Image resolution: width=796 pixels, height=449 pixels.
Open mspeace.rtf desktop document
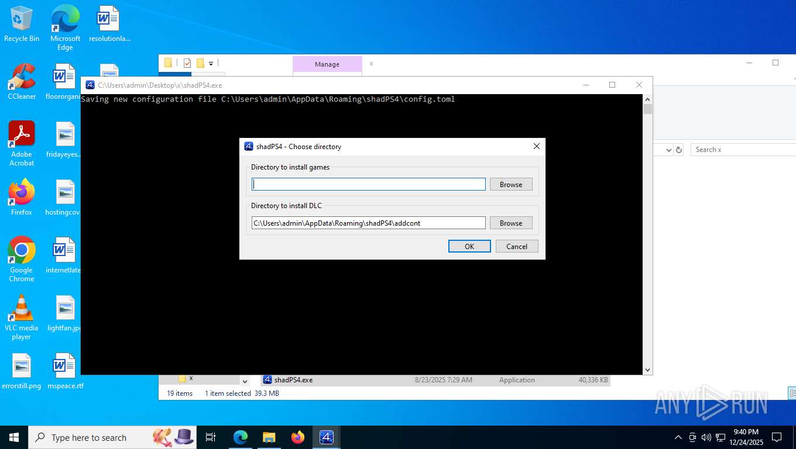tap(65, 371)
